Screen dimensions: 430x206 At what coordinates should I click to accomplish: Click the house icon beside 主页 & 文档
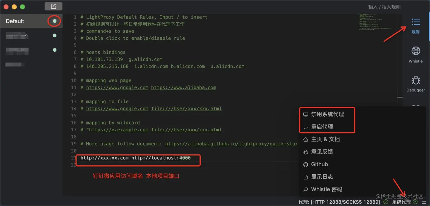305,139
